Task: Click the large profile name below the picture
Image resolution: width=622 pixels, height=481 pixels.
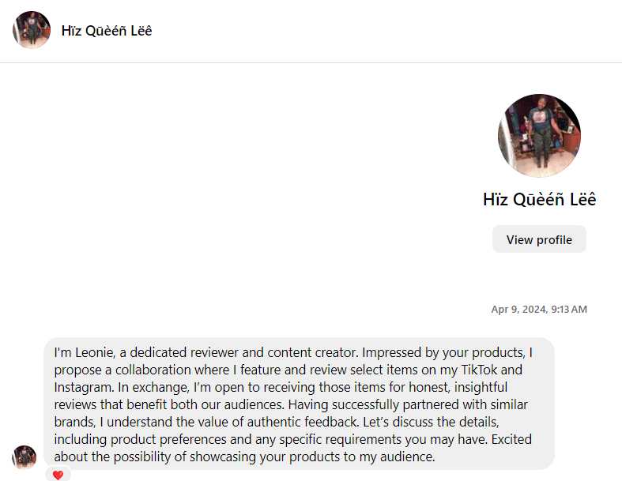Action: click(x=539, y=199)
